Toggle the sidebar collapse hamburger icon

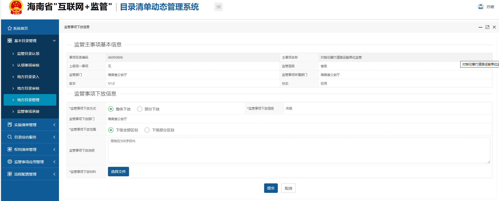click(219, 7)
